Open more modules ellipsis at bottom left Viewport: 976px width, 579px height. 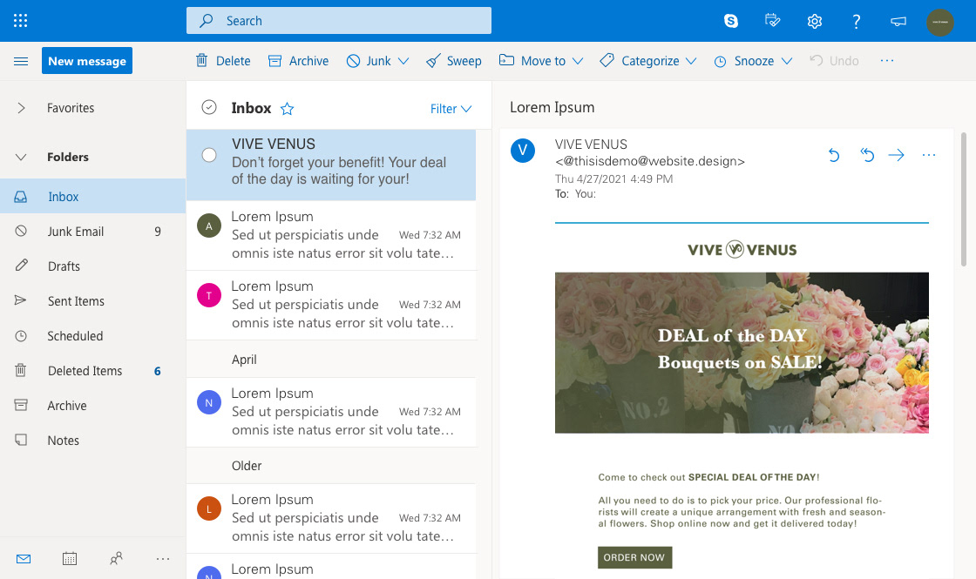(x=162, y=558)
